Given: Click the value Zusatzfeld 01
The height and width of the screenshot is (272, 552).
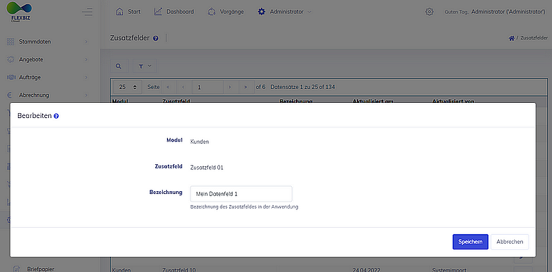Looking at the screenshot, I should click(206, 168).
